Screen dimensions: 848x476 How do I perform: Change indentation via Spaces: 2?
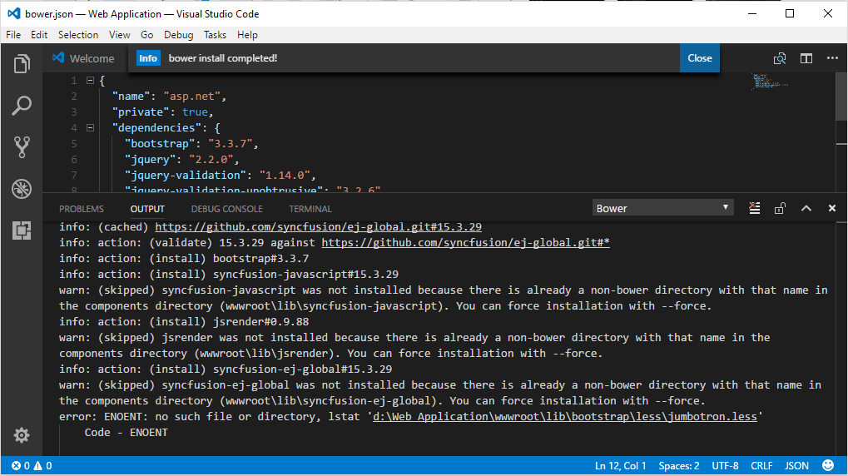(679, 466)
